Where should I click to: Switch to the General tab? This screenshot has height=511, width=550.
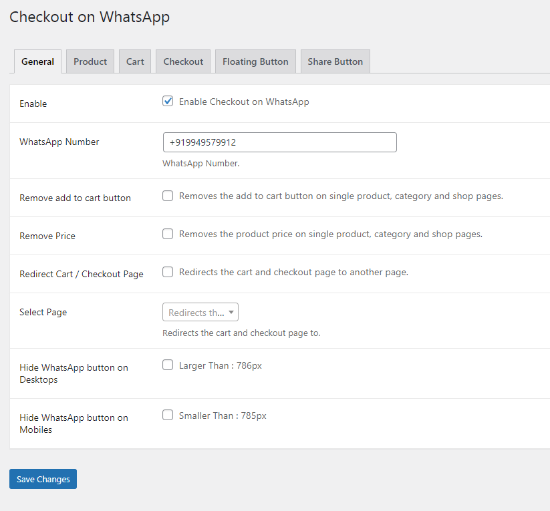coord(37,61)
